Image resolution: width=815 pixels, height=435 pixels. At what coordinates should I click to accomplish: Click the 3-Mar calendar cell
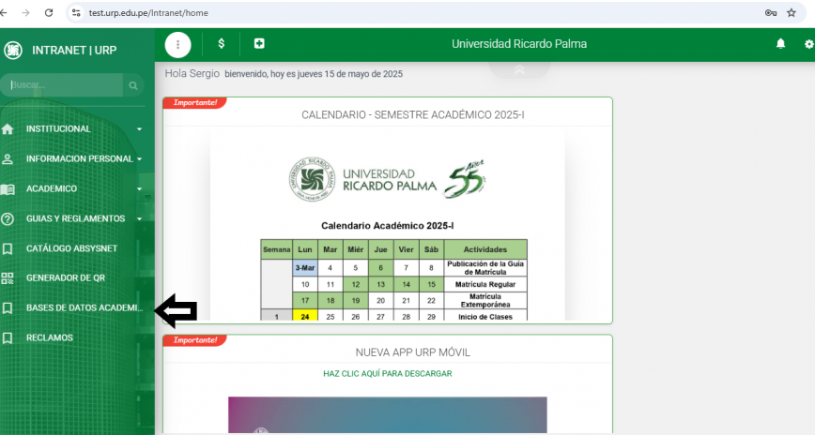(305, 268)
